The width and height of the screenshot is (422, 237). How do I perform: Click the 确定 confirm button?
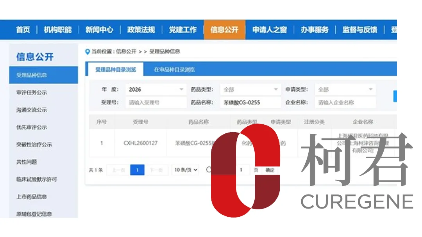coord(270,170)
